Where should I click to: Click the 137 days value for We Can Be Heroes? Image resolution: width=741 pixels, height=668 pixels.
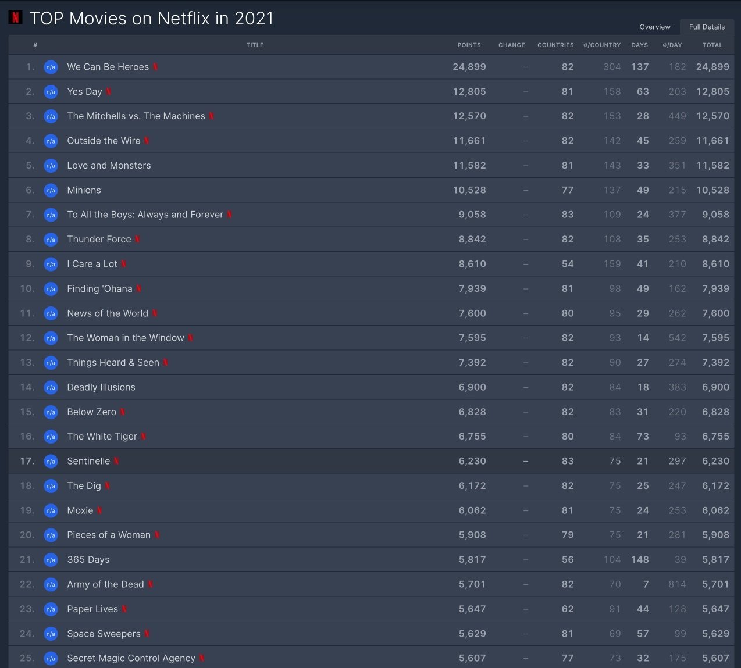tap(640, 67)
